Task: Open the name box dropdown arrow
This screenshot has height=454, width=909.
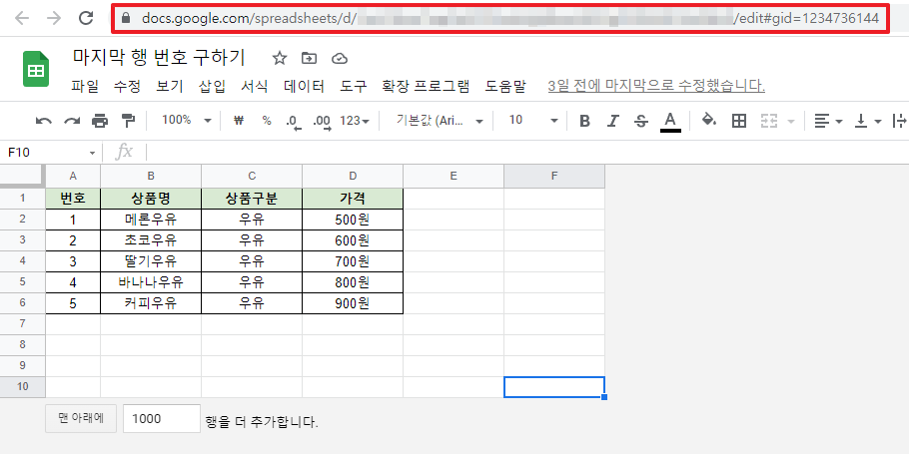Action: click(92, 153)
